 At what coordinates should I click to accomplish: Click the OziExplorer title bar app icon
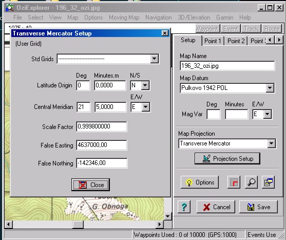tap(10, 8)
